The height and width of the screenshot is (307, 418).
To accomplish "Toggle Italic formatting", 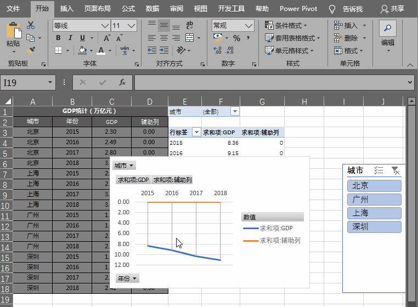I will coord(70,38).
